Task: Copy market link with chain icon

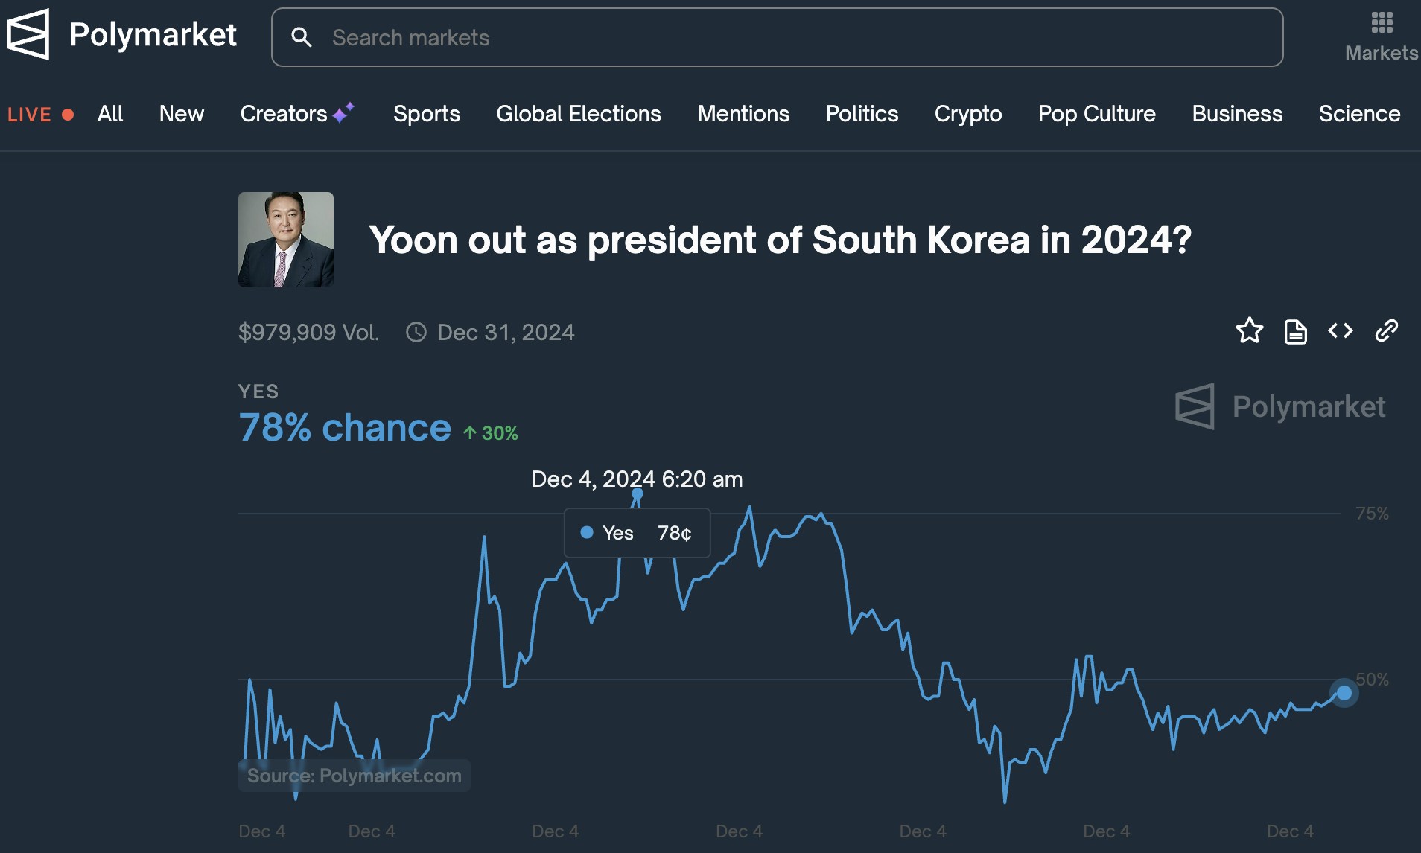Action: pyautogui.click(x=1386, y=330)
